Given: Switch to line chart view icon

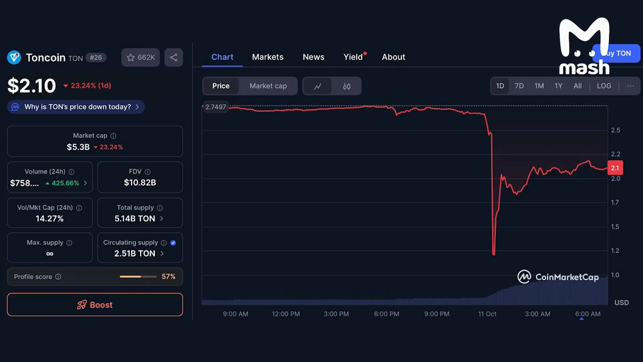Looking at the screenshot, I should (317, 86).
